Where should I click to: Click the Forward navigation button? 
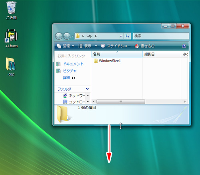pos(67,36)
